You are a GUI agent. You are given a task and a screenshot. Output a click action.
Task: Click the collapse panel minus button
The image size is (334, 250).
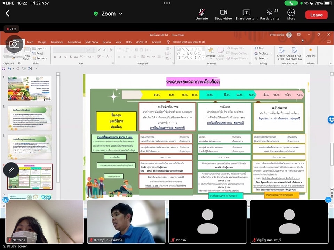point(328,200)
